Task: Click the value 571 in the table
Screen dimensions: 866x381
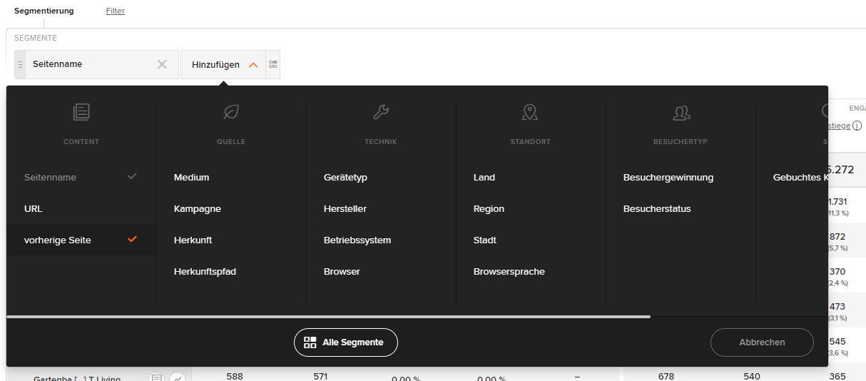Action: click(x=320, y=375)
